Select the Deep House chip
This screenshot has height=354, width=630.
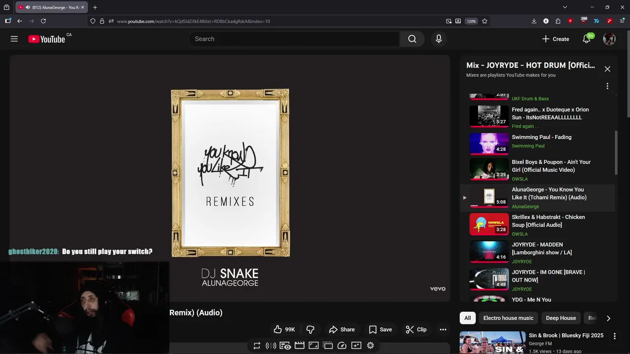point(561,318)
